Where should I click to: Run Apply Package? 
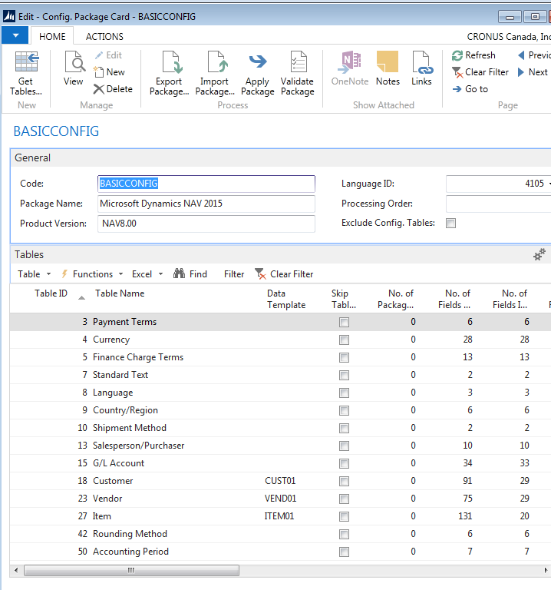point(258,74)
